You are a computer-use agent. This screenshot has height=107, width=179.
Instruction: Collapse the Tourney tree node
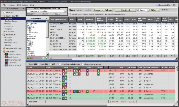pyautogui.click(x=2, y=35)
